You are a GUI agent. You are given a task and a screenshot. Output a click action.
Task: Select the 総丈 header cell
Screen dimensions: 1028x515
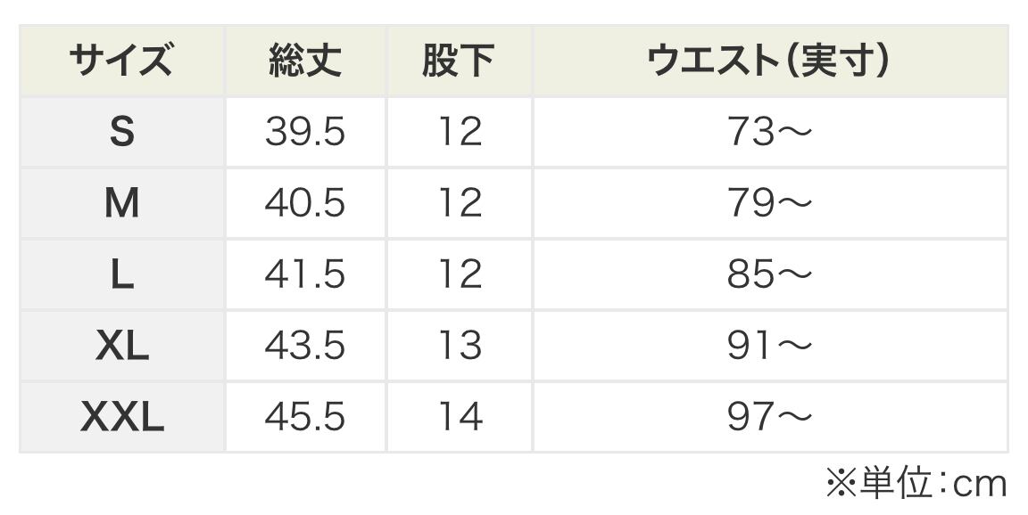coord(305,61)
